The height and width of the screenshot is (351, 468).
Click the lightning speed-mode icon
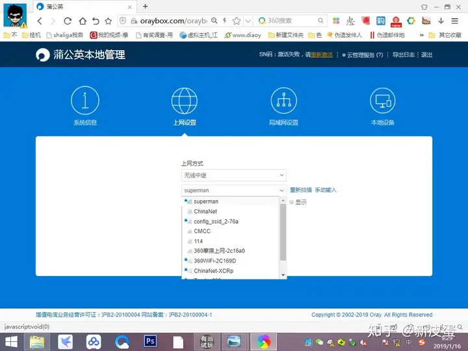(x=225, y=21)
